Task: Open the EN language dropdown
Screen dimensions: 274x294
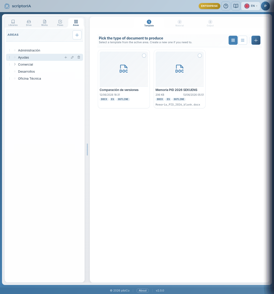Action: [x=251, y=6]
